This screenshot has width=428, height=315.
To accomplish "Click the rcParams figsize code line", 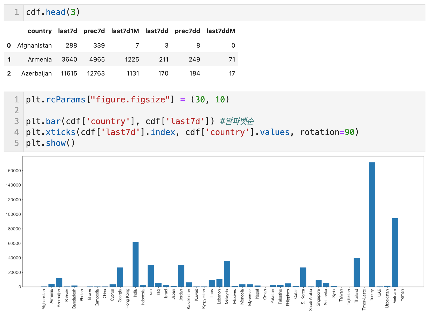I will coord(127,100).
